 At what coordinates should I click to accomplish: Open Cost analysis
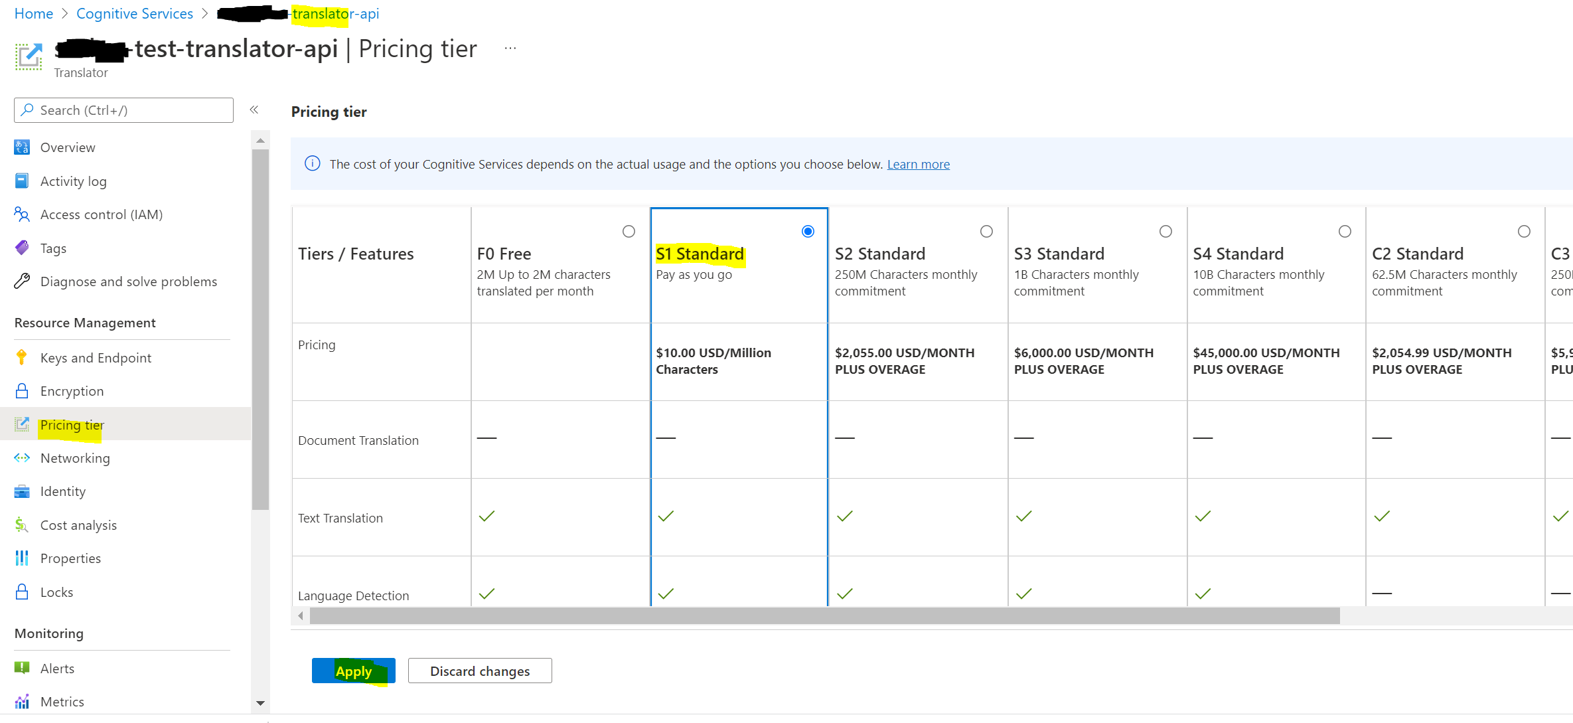(78, 524)
